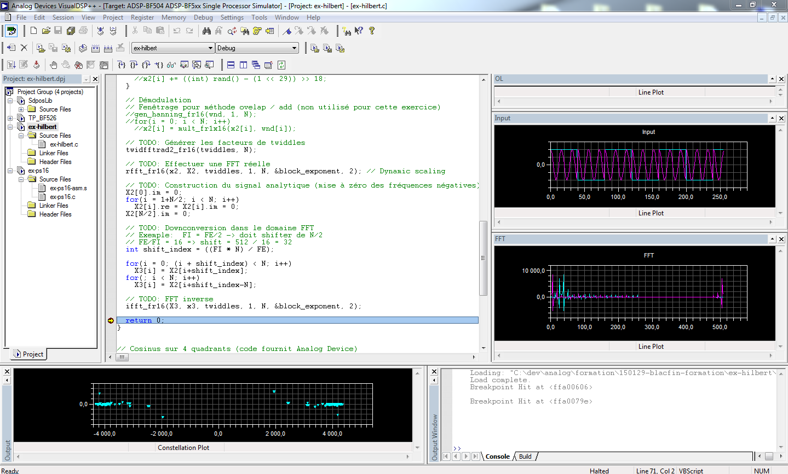Close the OL plot panel
The width and height of the screenshot is (788, 474).
[x=781, y=79]
